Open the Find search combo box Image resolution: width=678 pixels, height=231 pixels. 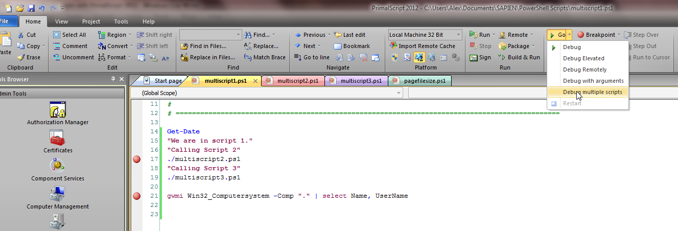[211, 35]
